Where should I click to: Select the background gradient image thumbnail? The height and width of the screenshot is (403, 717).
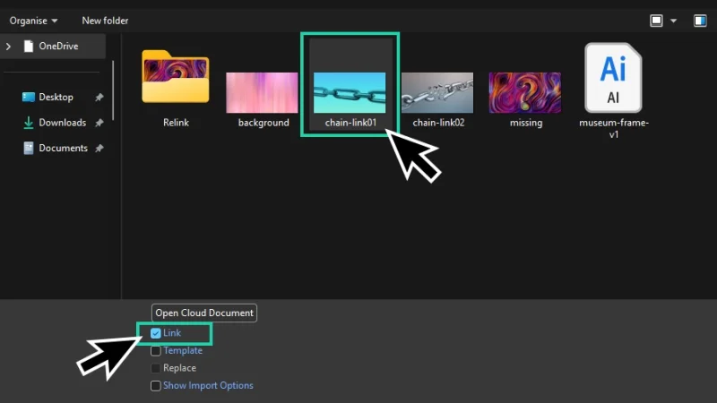point(263,92)
